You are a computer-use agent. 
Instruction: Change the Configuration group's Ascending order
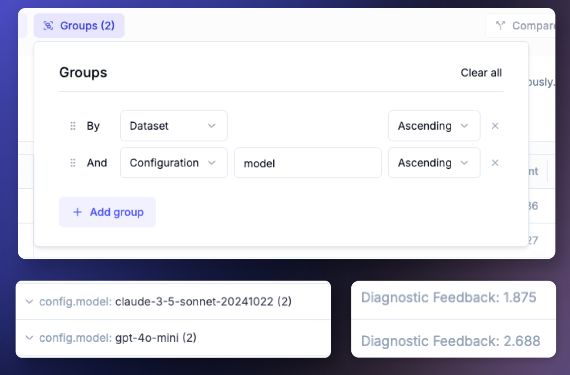tap(433, 163)
